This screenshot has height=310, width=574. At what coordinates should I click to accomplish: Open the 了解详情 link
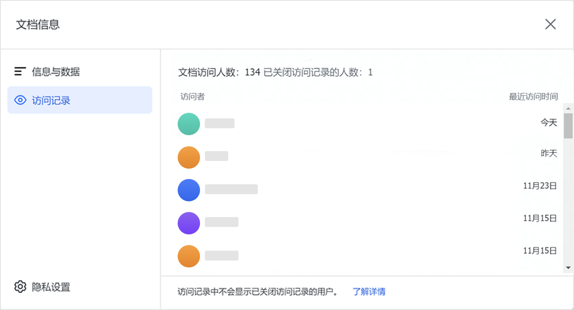click(369, 292)
